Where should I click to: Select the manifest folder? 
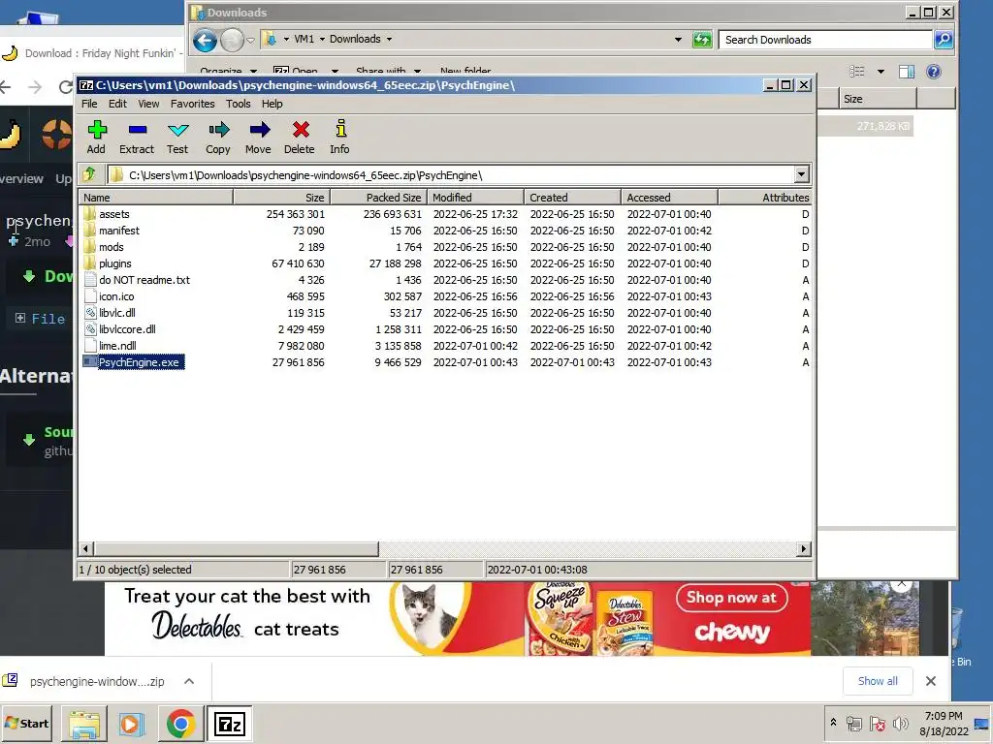point(119,231)
